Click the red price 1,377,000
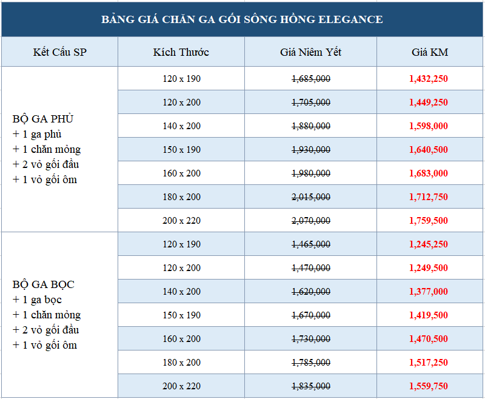The height and width of the screenshot is (399, 485). click(430, 292)
